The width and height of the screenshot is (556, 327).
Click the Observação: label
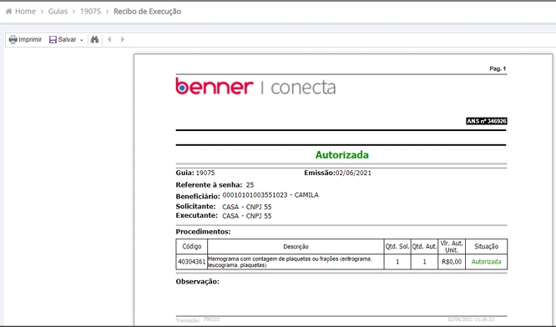coord(198,282)
